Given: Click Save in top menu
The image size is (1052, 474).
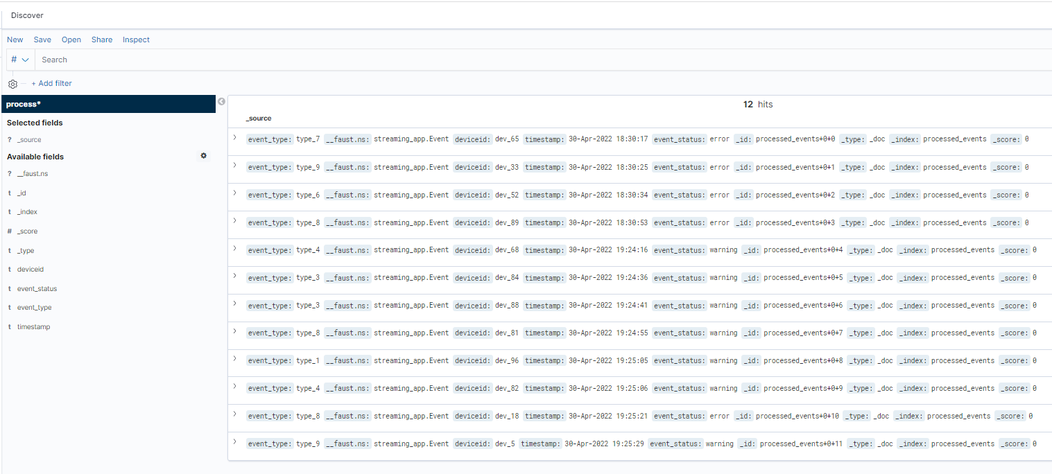Looking at the screenshot, I should [42, 39].
